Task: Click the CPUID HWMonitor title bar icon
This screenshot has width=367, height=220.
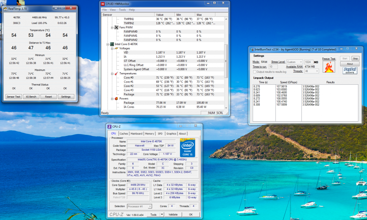Action: [103, 4]
